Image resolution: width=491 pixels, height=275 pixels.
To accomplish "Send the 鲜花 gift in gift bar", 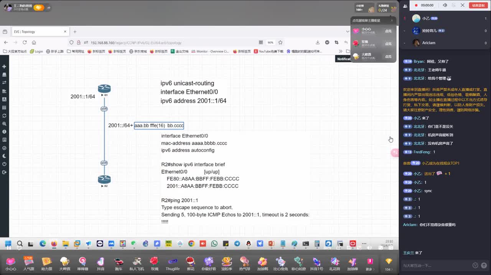I will point(191,264).
